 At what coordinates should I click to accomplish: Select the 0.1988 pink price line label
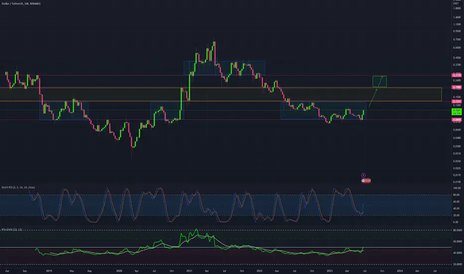457,87
